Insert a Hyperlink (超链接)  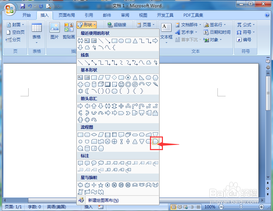pyautogui.click(x=117, y=25)
